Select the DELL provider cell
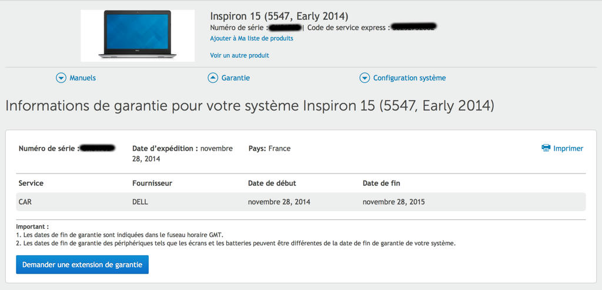Viewport: 602px width, 290px height. 140,202
